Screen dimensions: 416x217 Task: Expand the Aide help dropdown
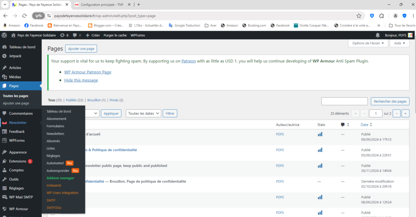[399, 43]
